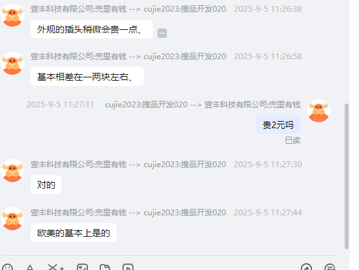Click the 基本相差在一两块左右 message bubble
This screenshot has height=270, width=359.
tap(87, 77)
